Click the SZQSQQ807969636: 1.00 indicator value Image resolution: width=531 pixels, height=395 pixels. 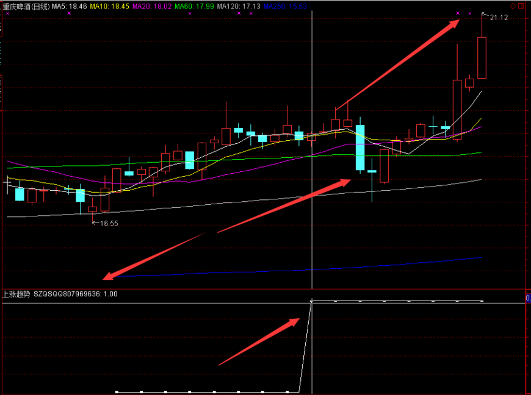(76, 294)
